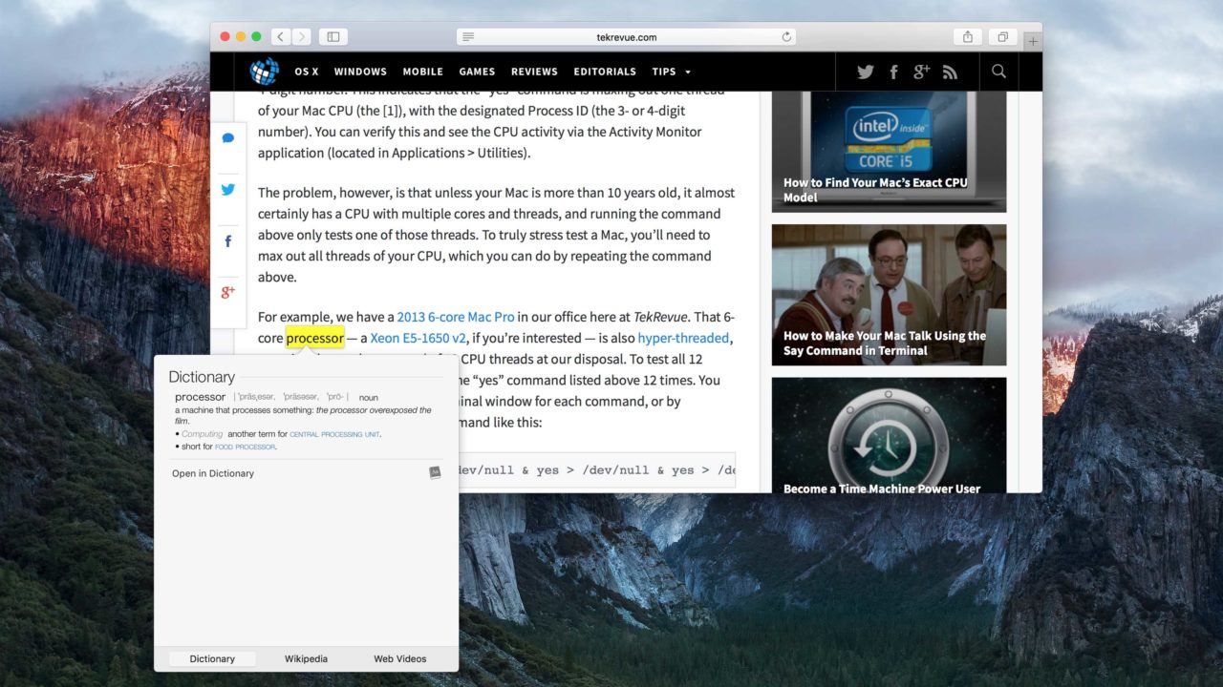Open the RSS feed icon in header
The height and width of the screenshot is (687, 1223).
(950, 72)
